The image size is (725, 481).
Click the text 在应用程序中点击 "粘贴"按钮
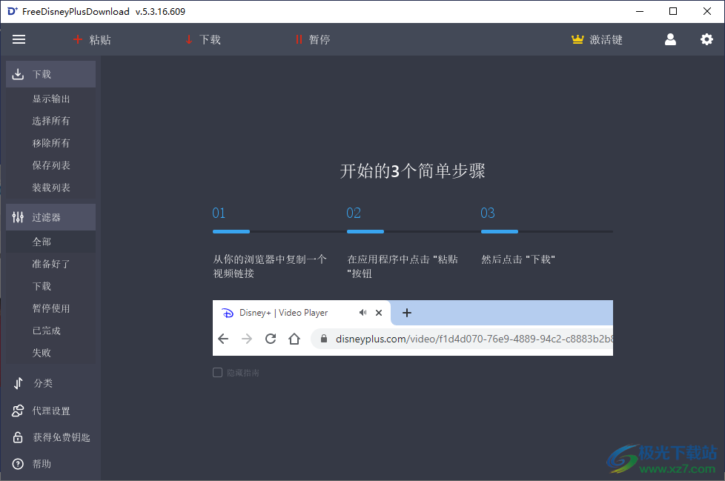(x=403, y=267)
